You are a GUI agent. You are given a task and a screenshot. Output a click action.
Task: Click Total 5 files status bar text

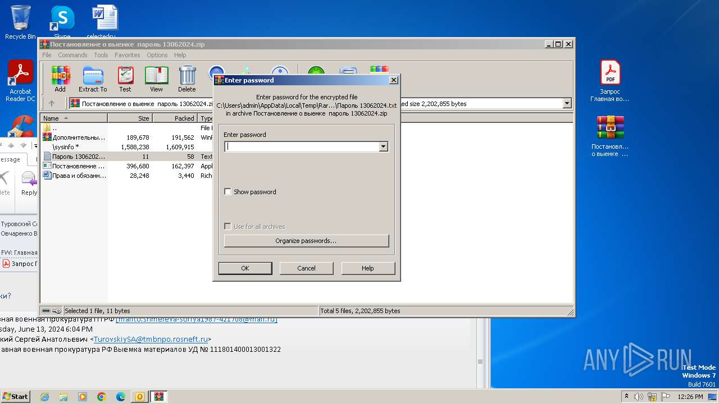click(x=360, y=311)
